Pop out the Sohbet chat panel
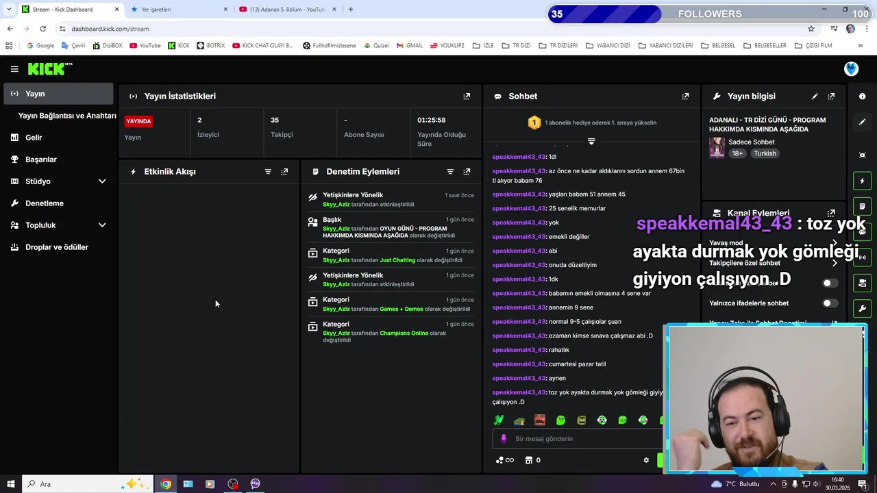The height and width of the screenshot is (493, 877). click(685, 97)
